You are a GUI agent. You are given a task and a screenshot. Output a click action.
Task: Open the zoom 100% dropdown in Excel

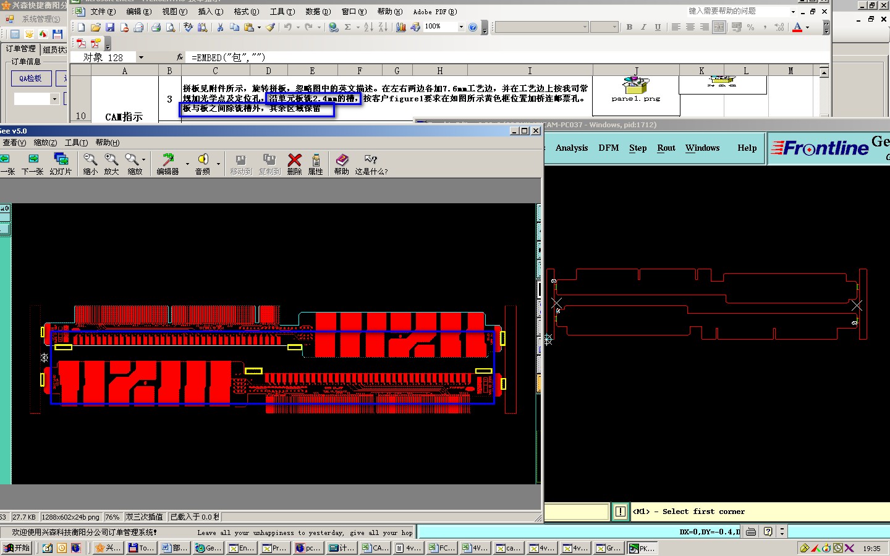click(461, 27)
